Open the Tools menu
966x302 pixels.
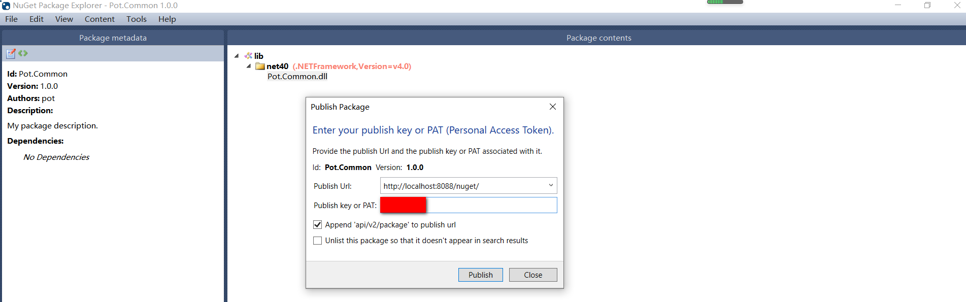(x=137, y=19)
